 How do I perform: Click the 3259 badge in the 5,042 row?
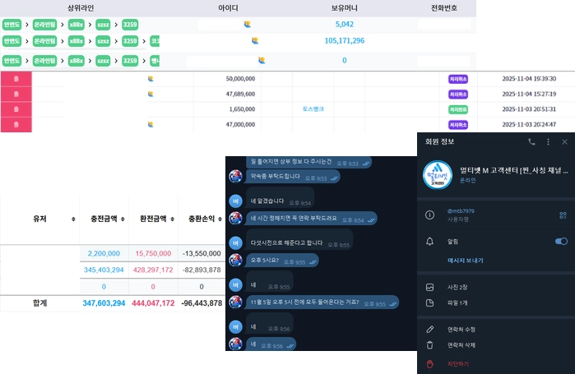[130, 25]
